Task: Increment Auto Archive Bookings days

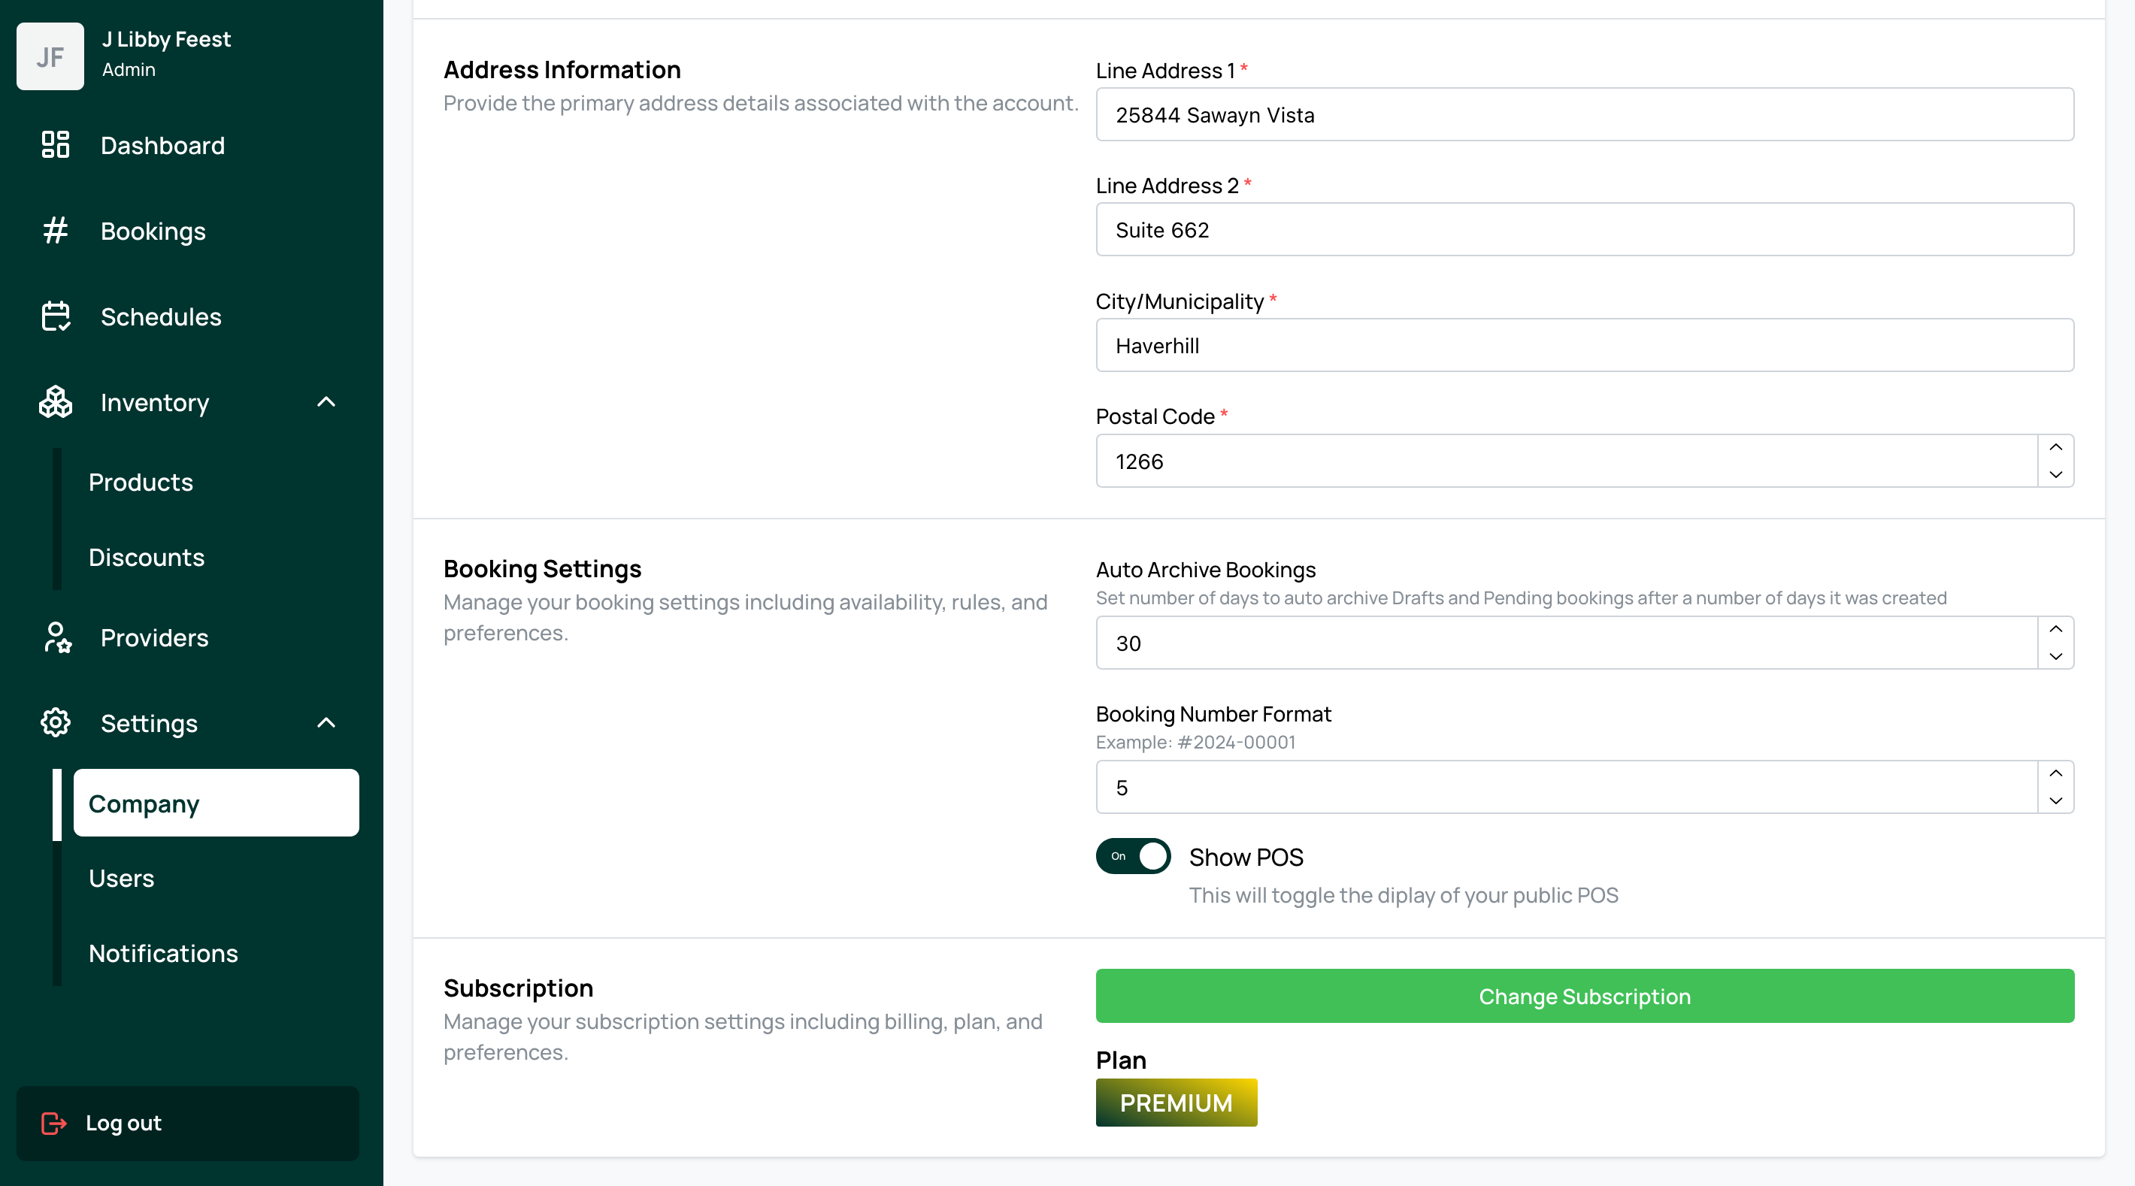Action: 2055,629
